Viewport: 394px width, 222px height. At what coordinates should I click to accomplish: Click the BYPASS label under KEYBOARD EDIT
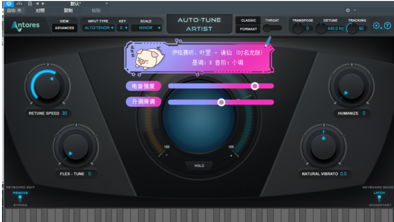[20, 205]
